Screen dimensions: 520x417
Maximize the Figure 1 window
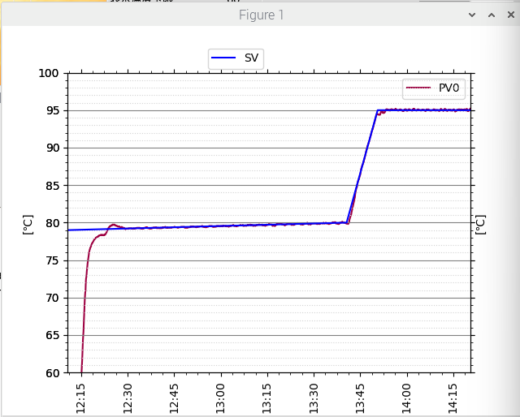(491, 15)
